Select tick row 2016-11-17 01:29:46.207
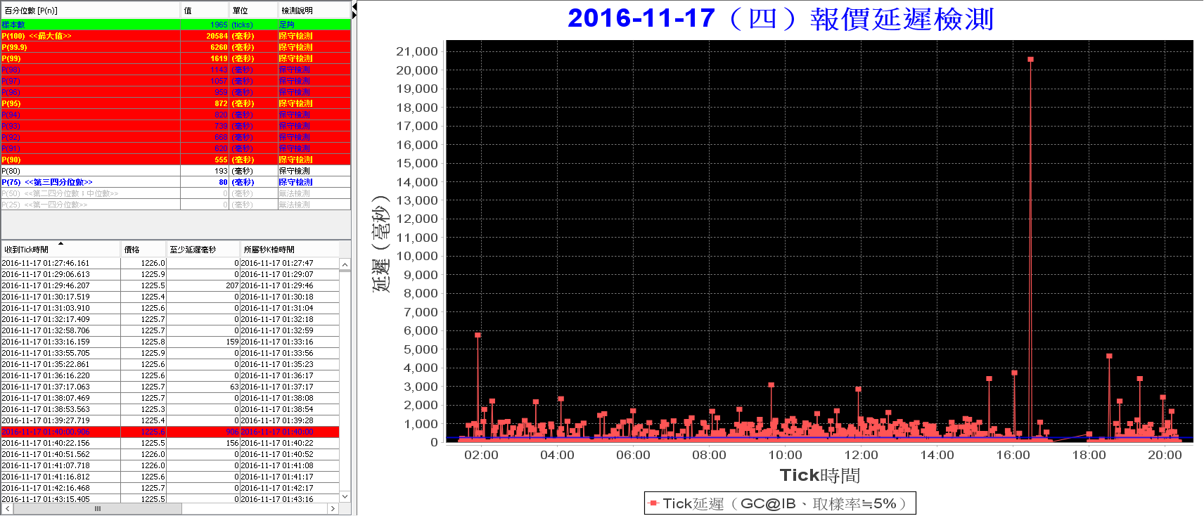The width and height of the screenshot is (1204, 516). pyautogui.click(x=170, y=285)
